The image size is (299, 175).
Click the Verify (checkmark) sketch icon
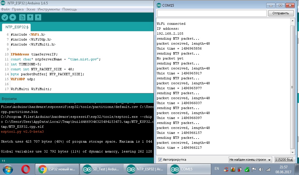coord(5,17)
